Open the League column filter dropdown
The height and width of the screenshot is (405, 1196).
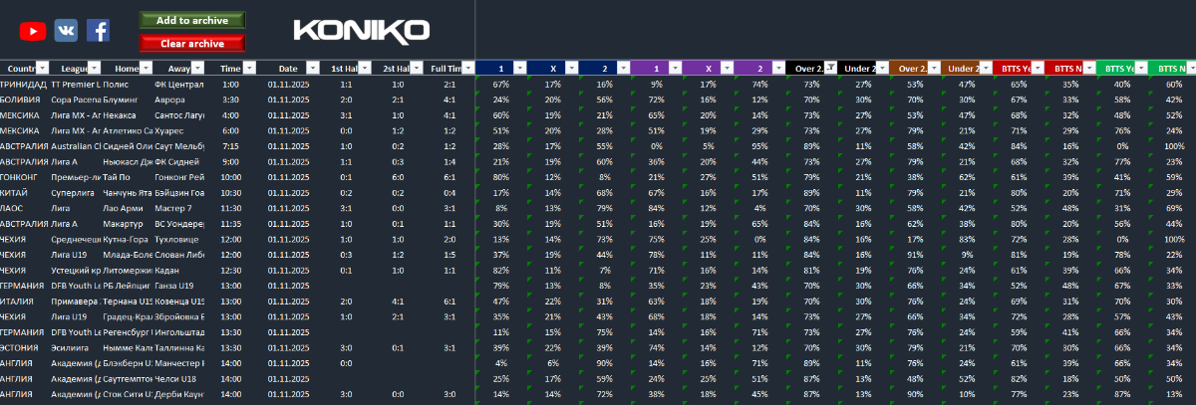pos(94,69)
